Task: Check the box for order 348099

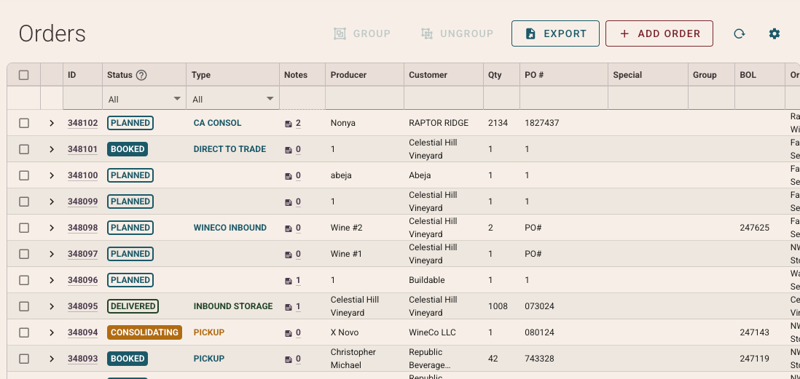Action: click(x=24, y=202)
